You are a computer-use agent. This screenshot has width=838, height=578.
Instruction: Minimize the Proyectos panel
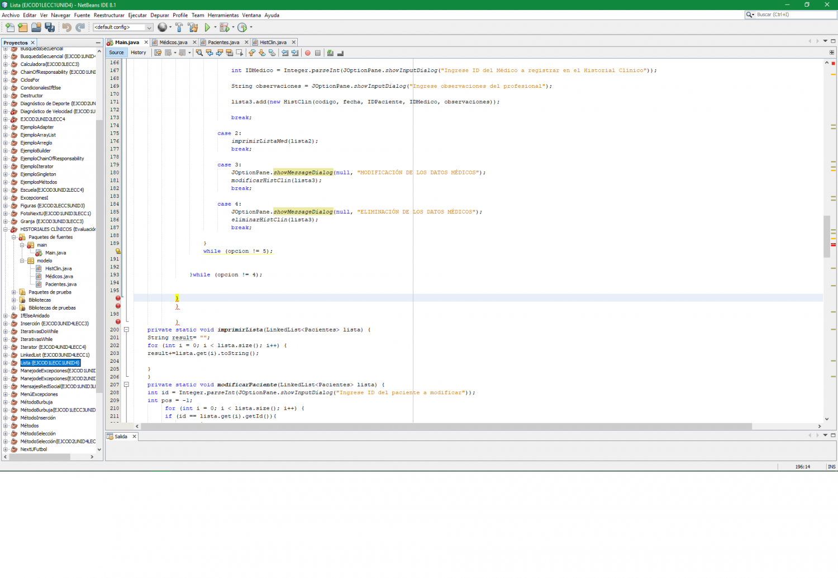pyautogui.click(x=98, y=42)
